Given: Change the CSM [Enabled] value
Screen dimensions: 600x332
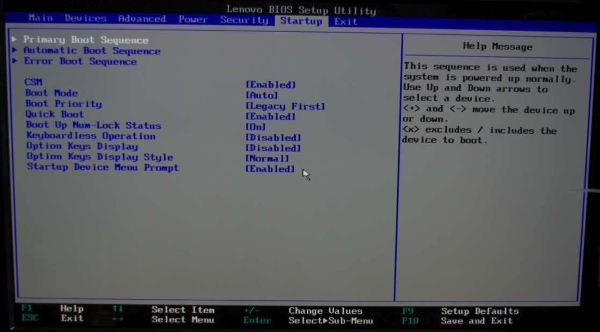Looking at the screenshot, I should 271,84.
